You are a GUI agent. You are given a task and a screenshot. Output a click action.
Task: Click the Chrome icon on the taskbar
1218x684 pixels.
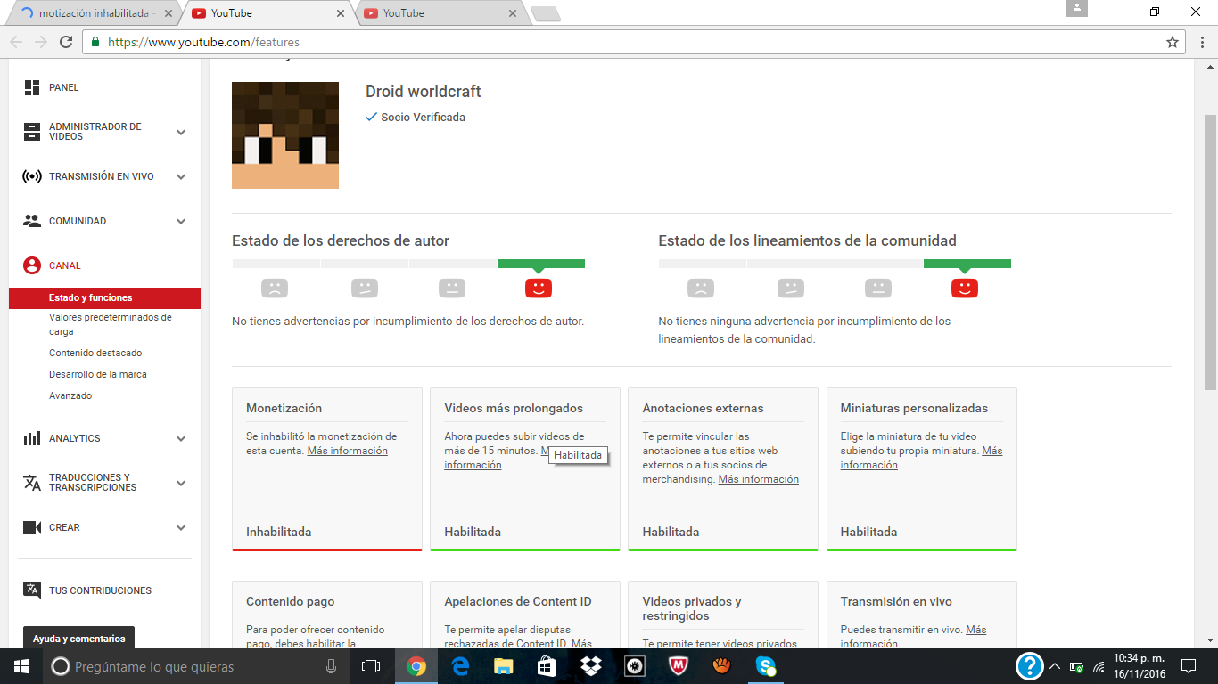[416, 666]
